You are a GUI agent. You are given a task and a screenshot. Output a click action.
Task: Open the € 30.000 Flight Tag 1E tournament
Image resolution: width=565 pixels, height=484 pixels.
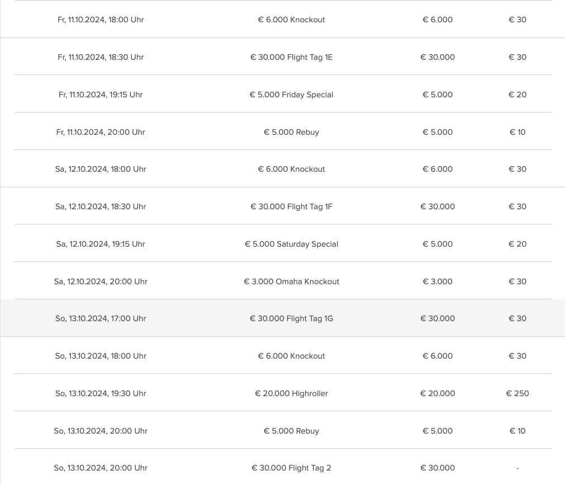click(291, 57)
